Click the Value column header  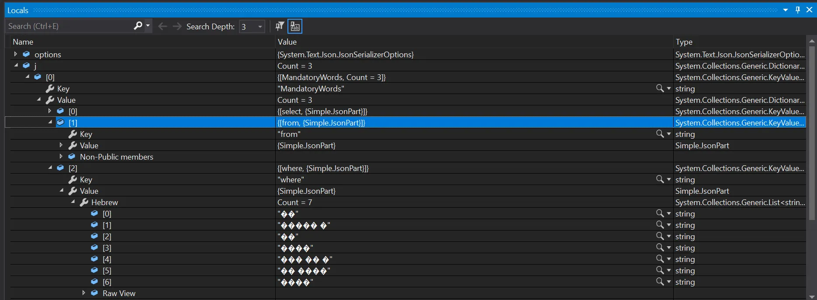474,42
